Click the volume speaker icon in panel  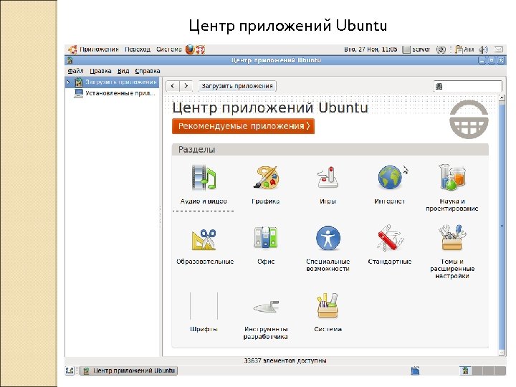[483, 49]
